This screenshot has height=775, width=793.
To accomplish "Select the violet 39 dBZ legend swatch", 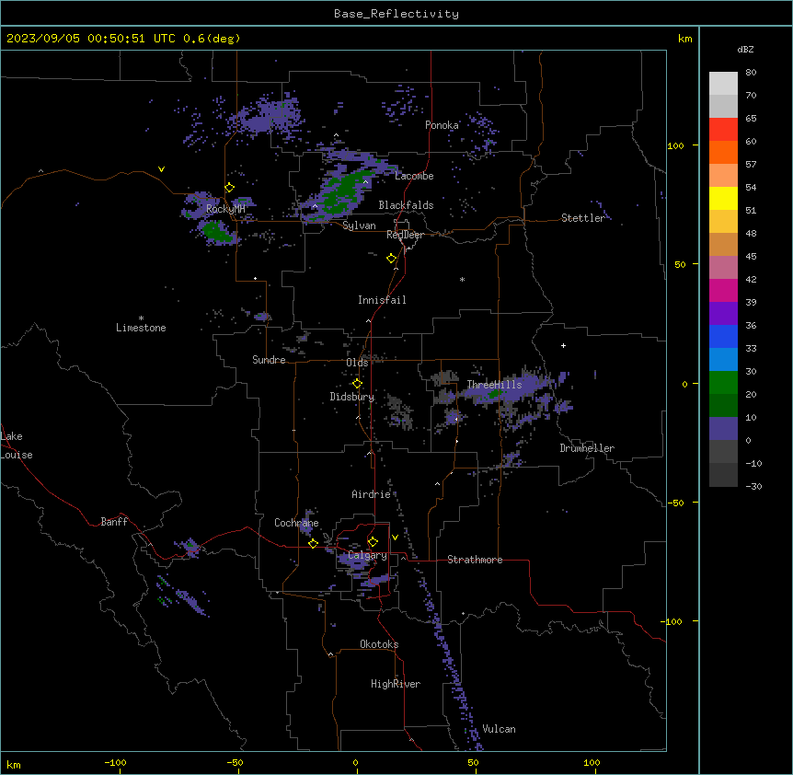I will [x=723, y=314].
